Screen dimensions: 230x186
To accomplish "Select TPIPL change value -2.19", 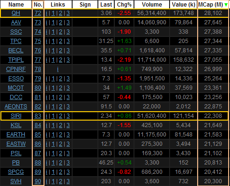I will pos(124,60).
